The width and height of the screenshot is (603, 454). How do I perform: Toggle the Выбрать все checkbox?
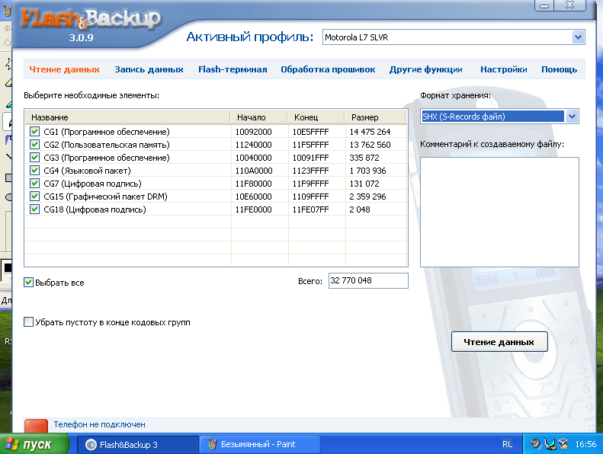point(28,283)
